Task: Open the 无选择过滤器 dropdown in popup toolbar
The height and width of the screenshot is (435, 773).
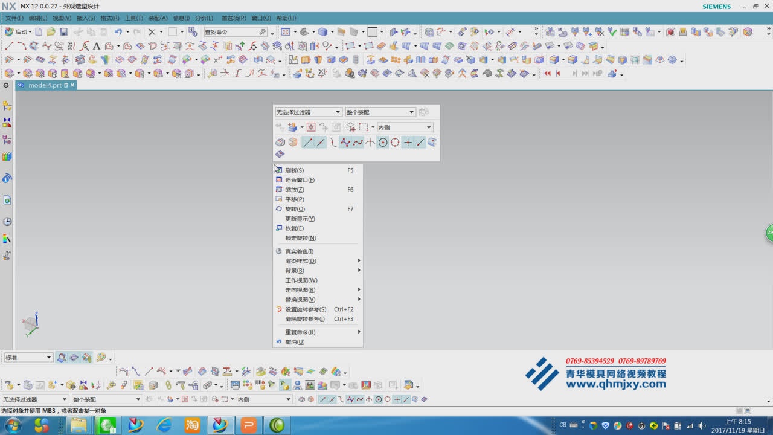Action: pyautogui.click(x=309, y=112)
